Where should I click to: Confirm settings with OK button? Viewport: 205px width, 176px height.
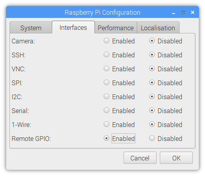coord(176,158)
